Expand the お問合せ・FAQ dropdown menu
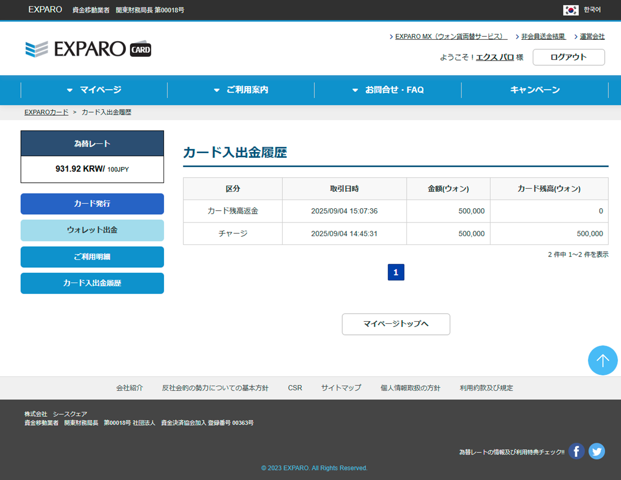621x480 pixels. pos(388,90)
